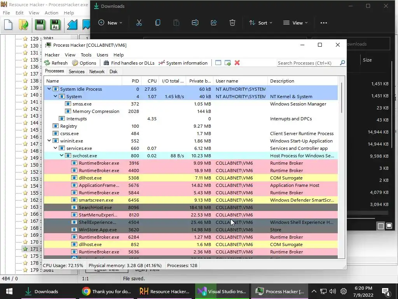Switch to the Disk tab
398x299 pixels.
tap(113, 72)
